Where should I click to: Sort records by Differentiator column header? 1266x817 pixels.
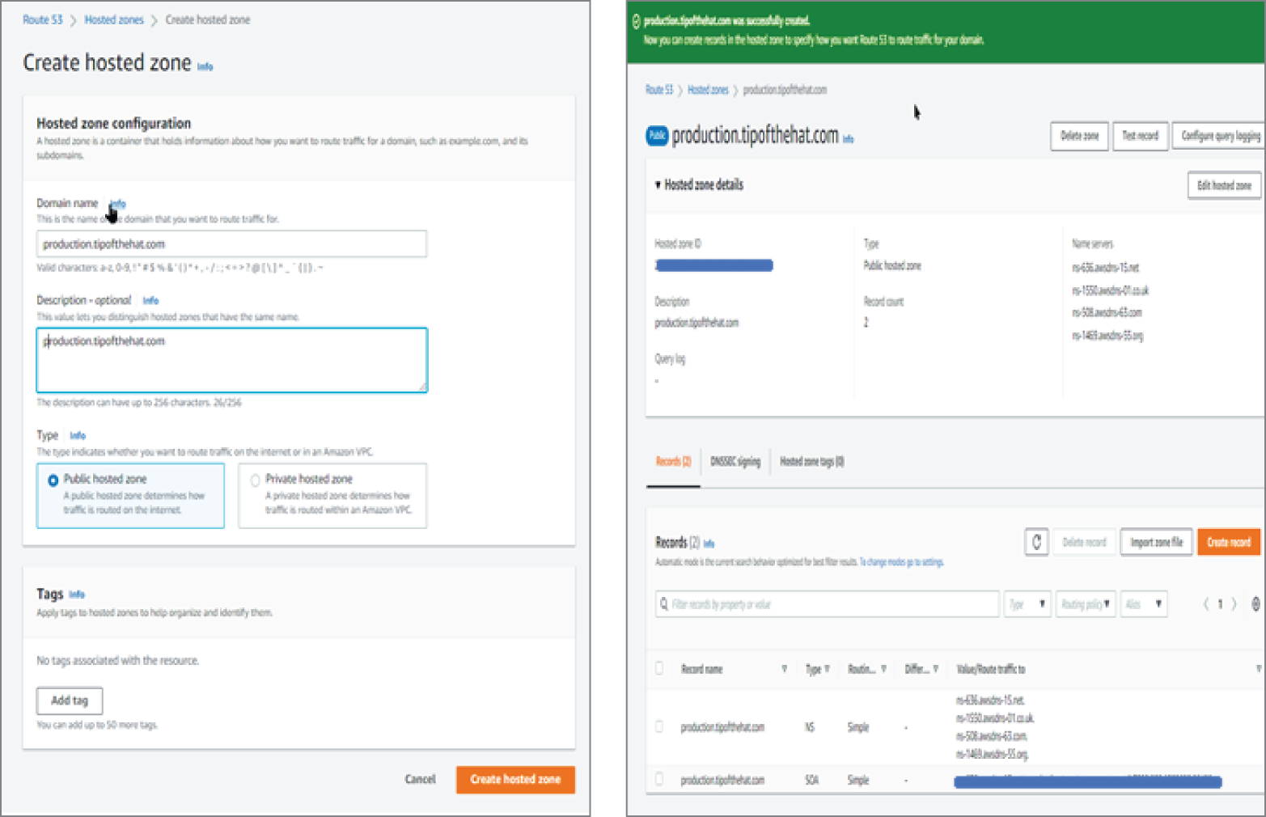point(921,669)
